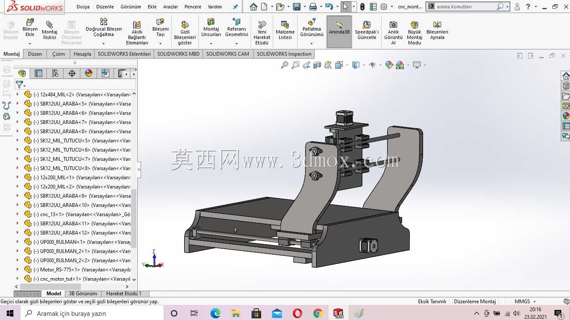
Task: Expand the Motor_RS-775<1> tree node
Action: (x=18, y=269)
